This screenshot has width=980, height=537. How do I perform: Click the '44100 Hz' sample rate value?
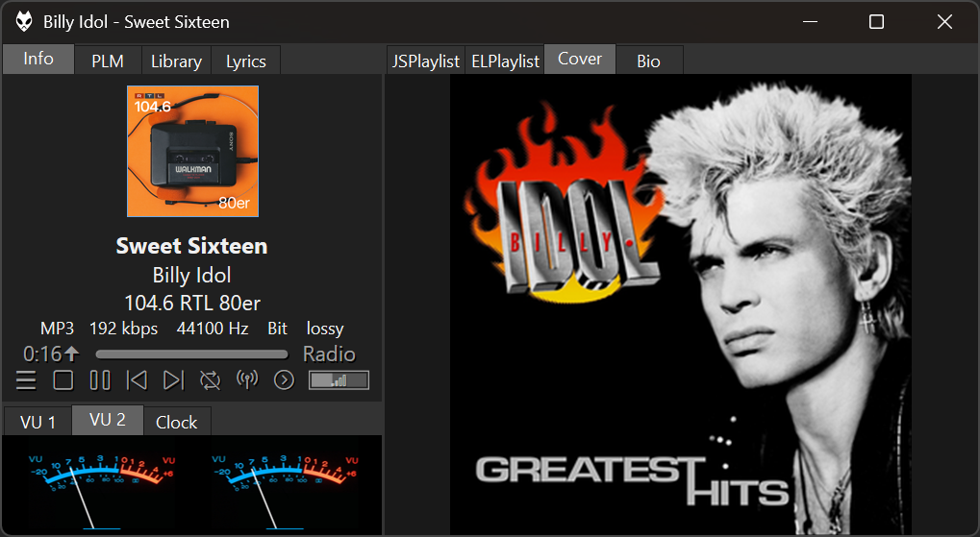click(213, 329)
